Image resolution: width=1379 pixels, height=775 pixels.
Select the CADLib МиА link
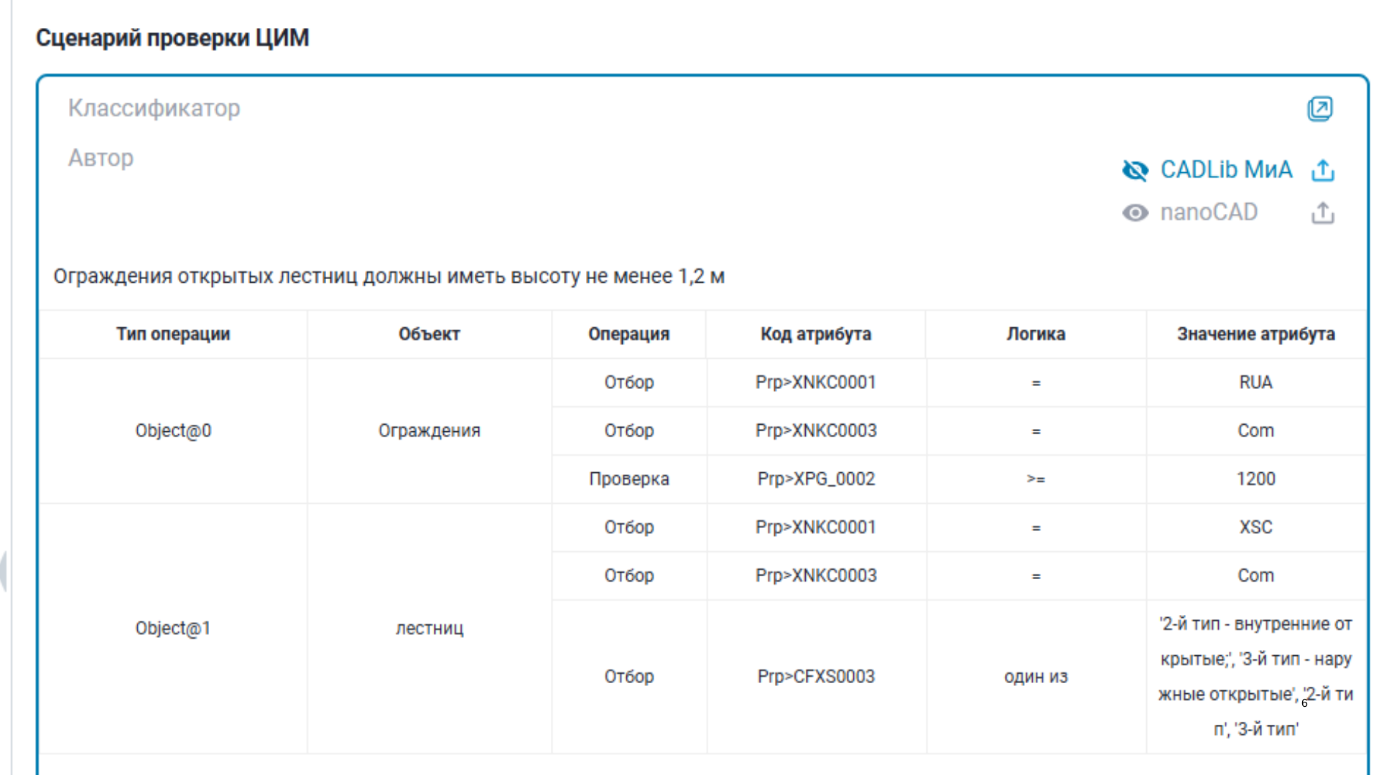point(1226,170)
